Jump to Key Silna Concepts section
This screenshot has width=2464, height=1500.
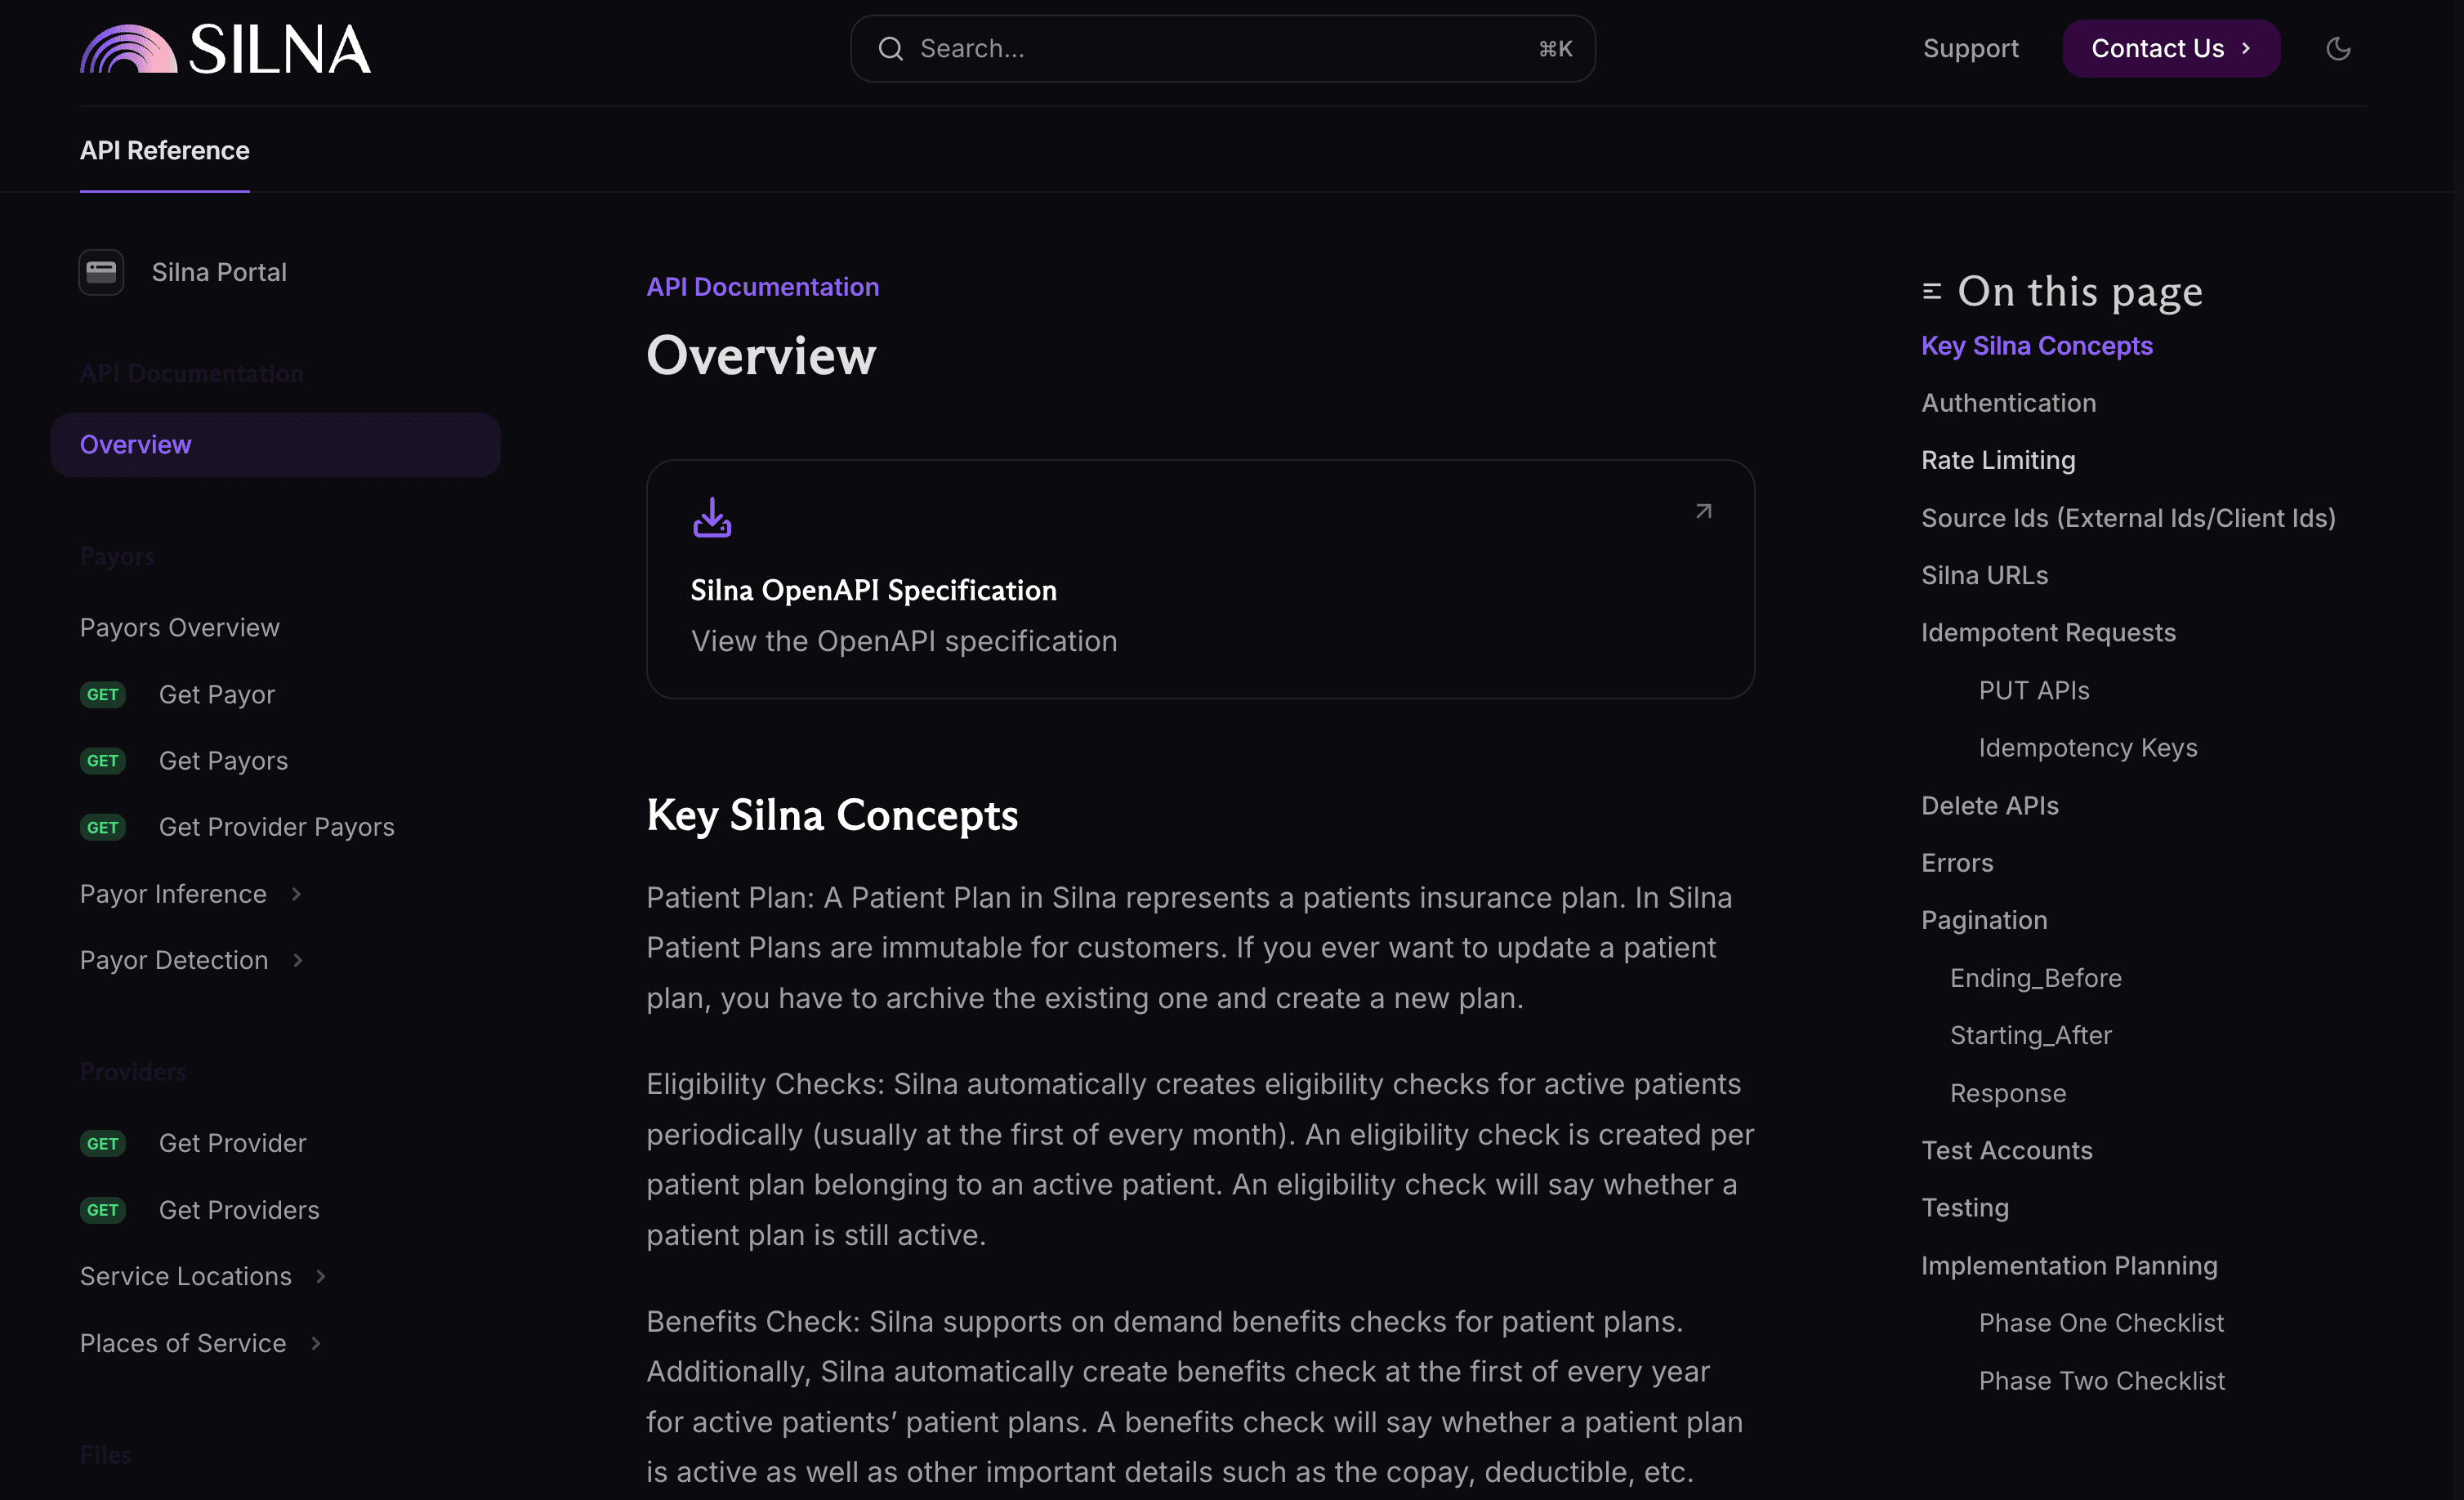pos(2037,346)
